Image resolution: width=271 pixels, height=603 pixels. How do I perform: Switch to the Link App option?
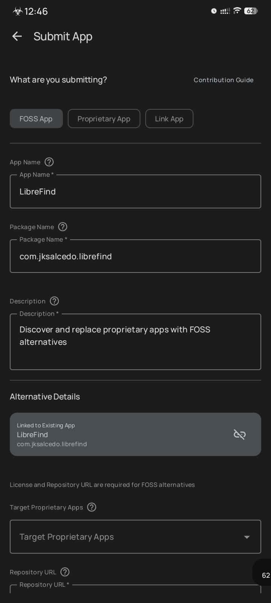(x=169, y=119)
